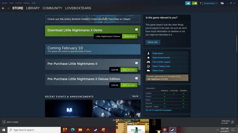Open the Steam Achievements link
The image size is (238, 133).
coord(161,58)
